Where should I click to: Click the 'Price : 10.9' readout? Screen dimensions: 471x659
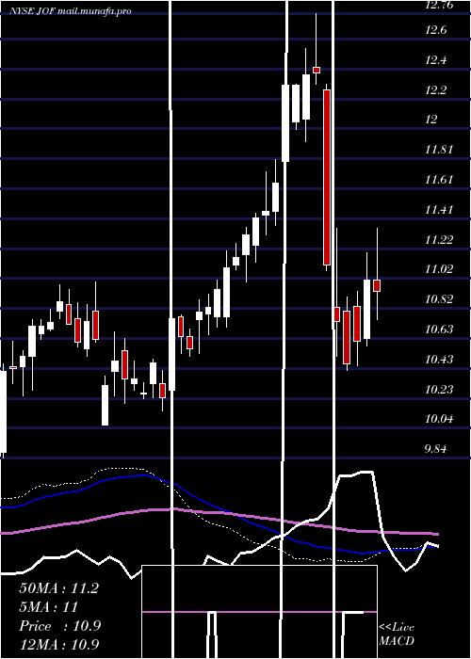tap(59, 626)
